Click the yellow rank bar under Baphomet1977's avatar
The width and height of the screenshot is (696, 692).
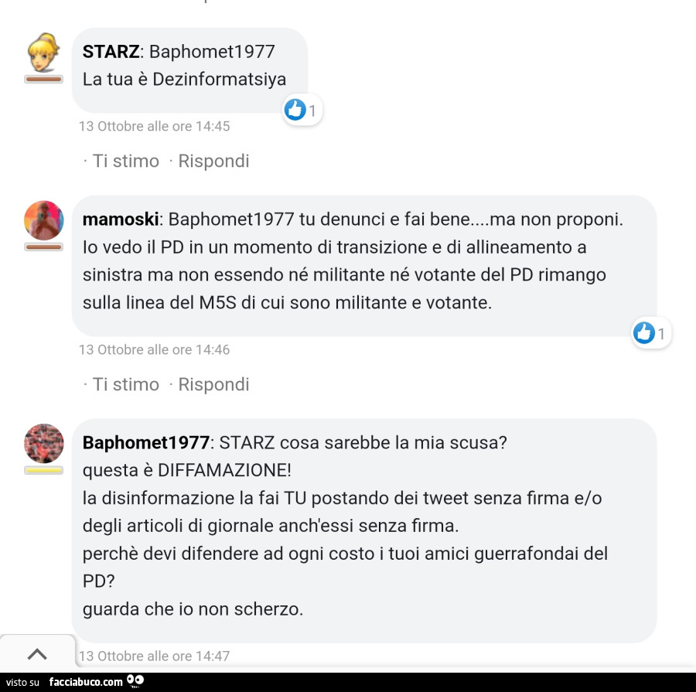pyautogui.click(x=43, y=470)
